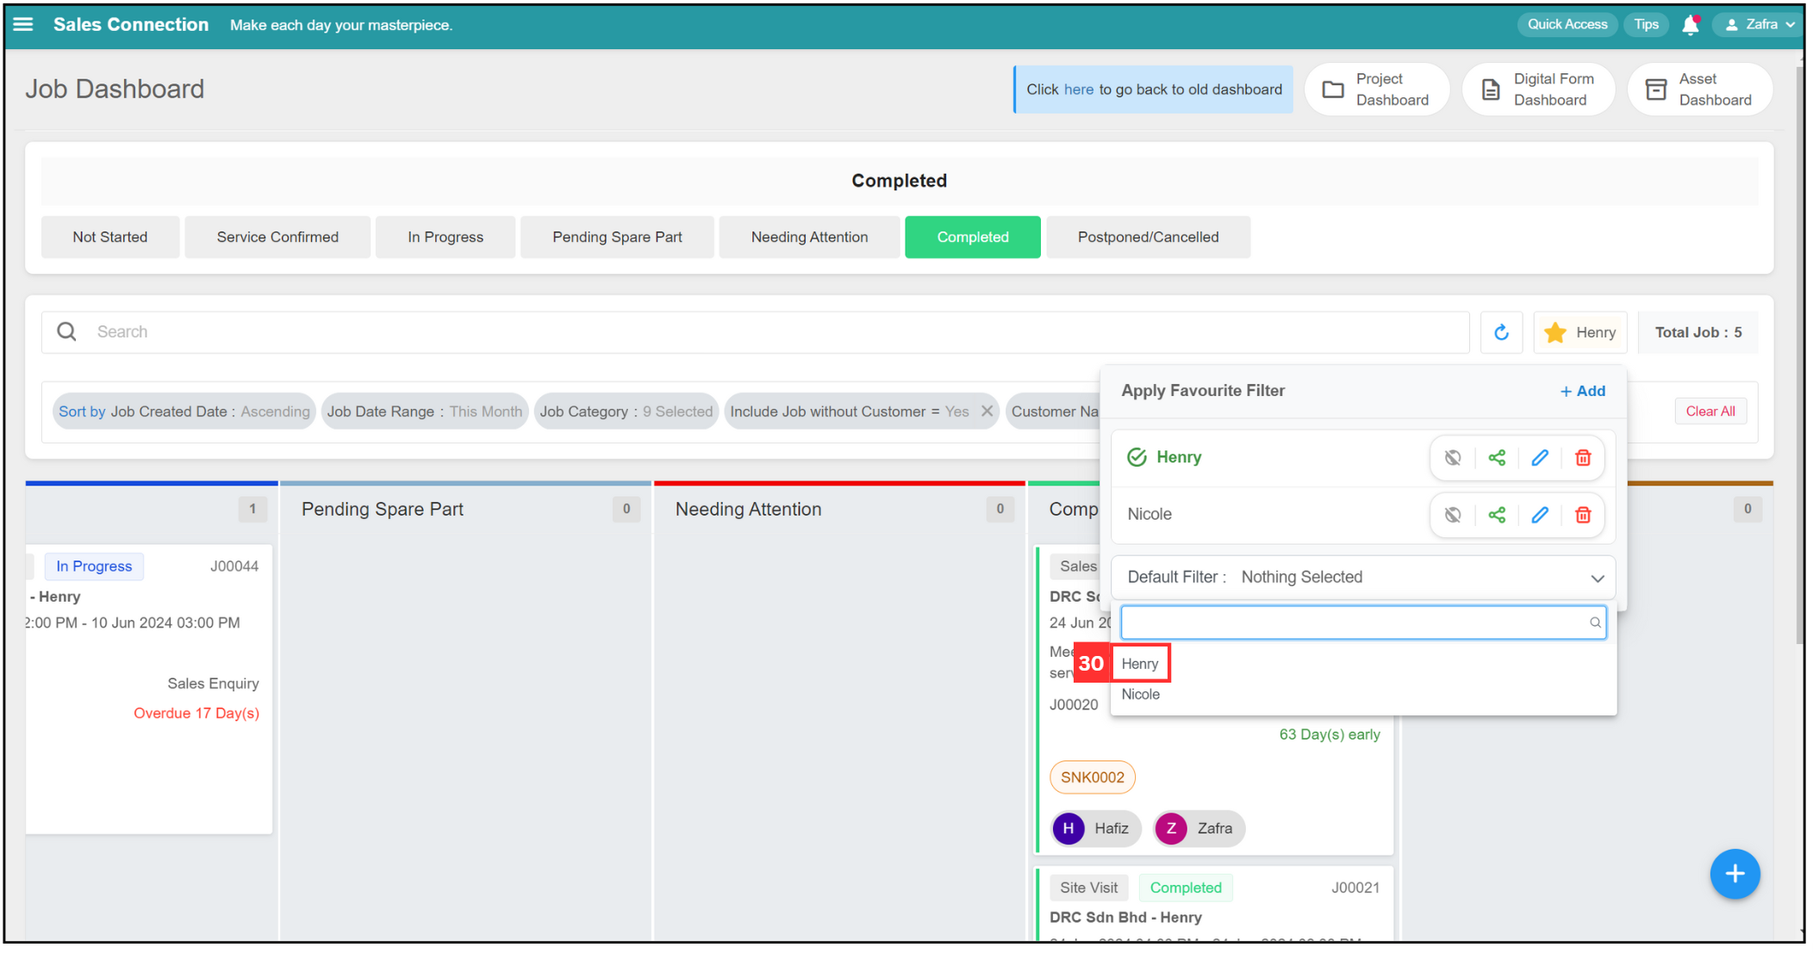Click Clear All filters

tap(1710, 412)
